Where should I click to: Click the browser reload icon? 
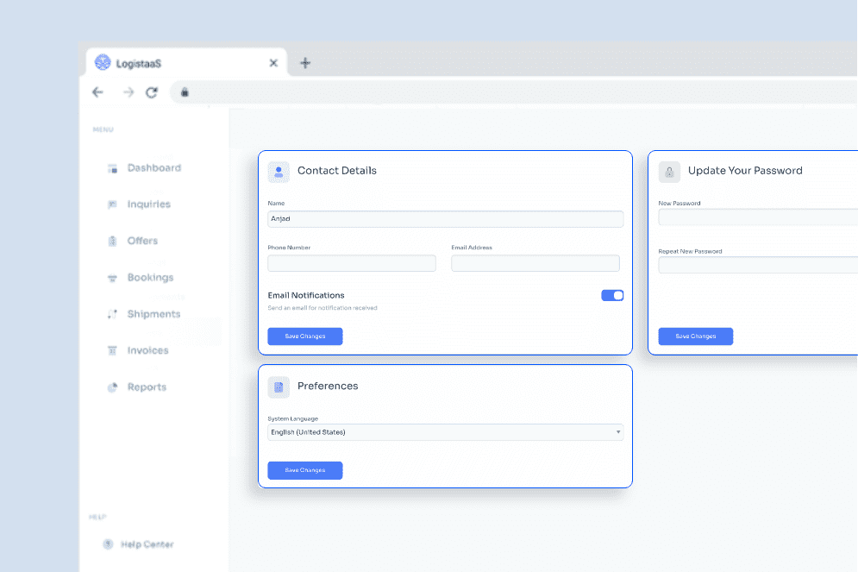click(152, 92)
